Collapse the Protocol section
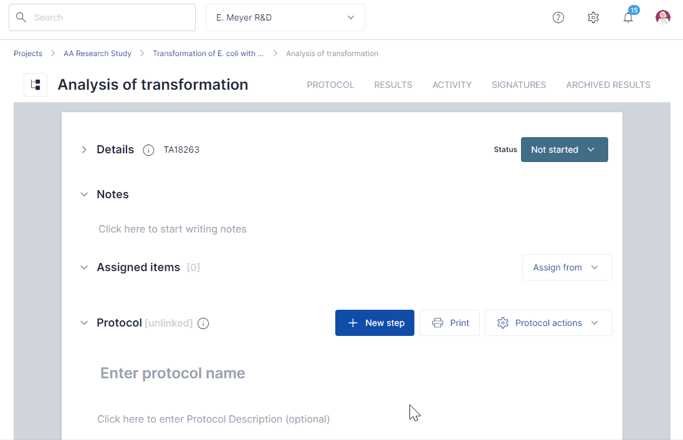 [84, 323]
